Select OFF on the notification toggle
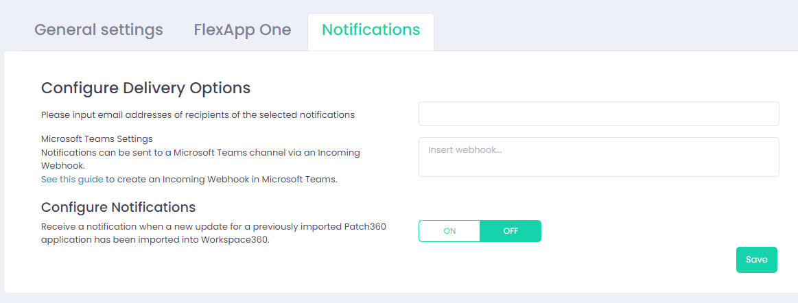The height and width of the screenshot is (303, 798). tap(511, 231)
